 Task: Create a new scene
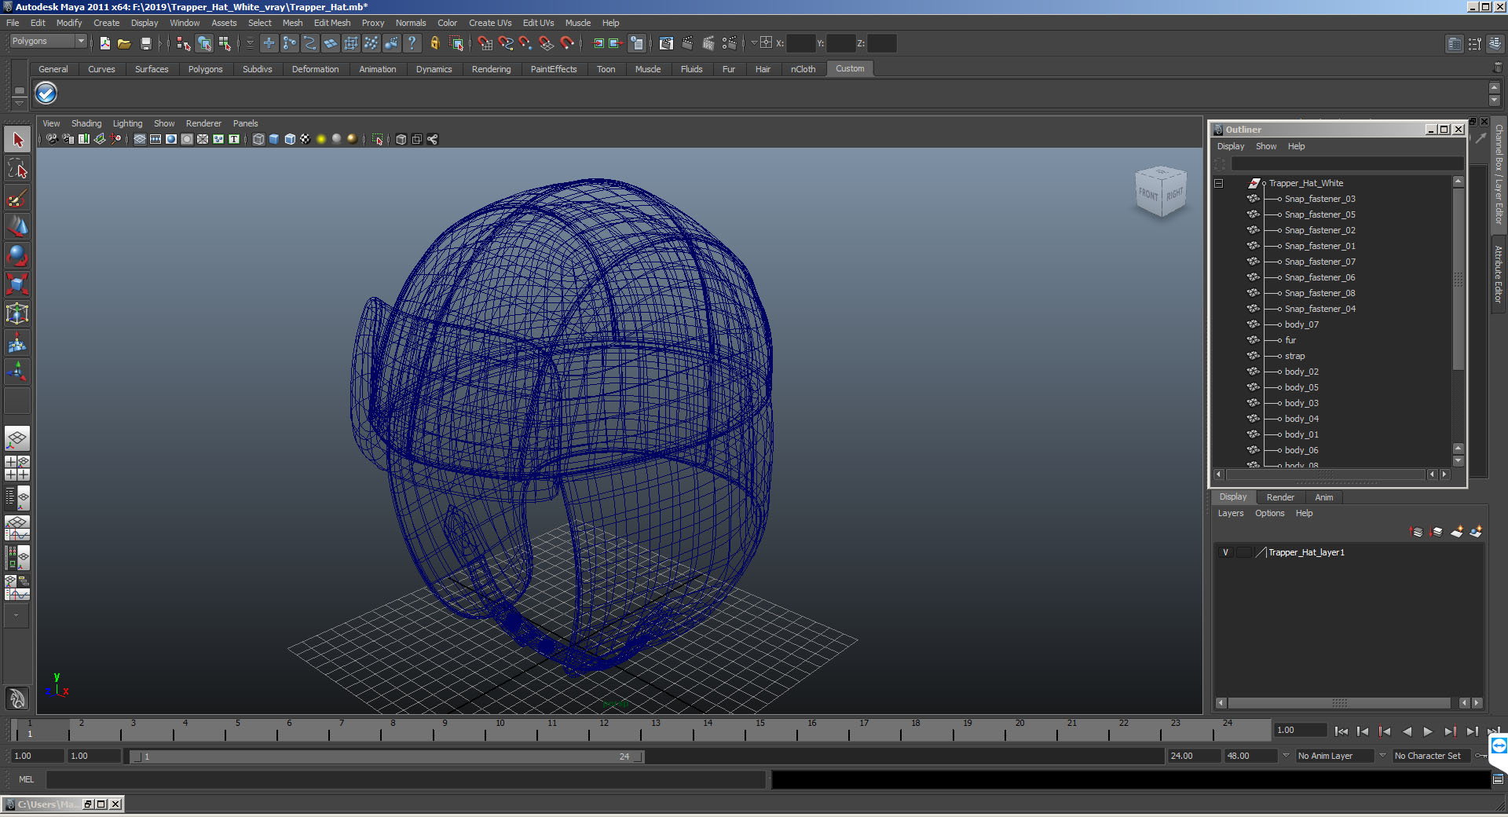[104, 43]
